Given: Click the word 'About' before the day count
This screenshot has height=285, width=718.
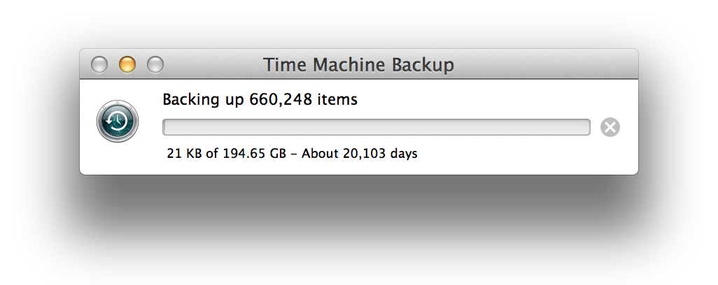Looking at the screenshot, I should [320, 153].
